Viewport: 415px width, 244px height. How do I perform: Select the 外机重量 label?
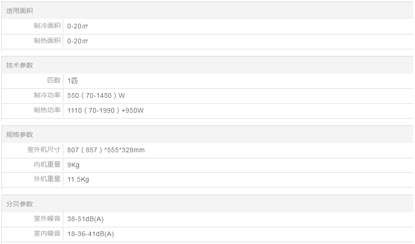pyautogui.click(x=47, y=179)
